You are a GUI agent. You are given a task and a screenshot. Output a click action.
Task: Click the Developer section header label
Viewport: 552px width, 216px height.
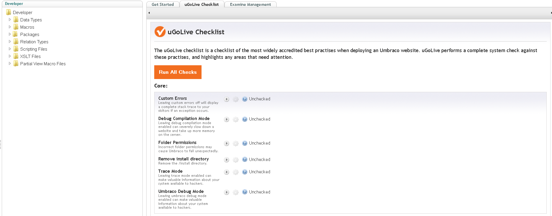point(14,4)
